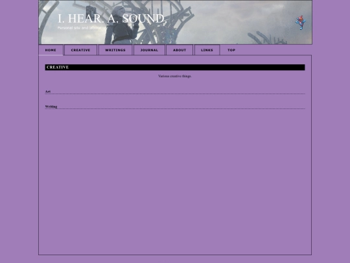Go to the CREATIVE navigation tab
The height and width of the screenshot is (263, 350).
pos(80,50)
